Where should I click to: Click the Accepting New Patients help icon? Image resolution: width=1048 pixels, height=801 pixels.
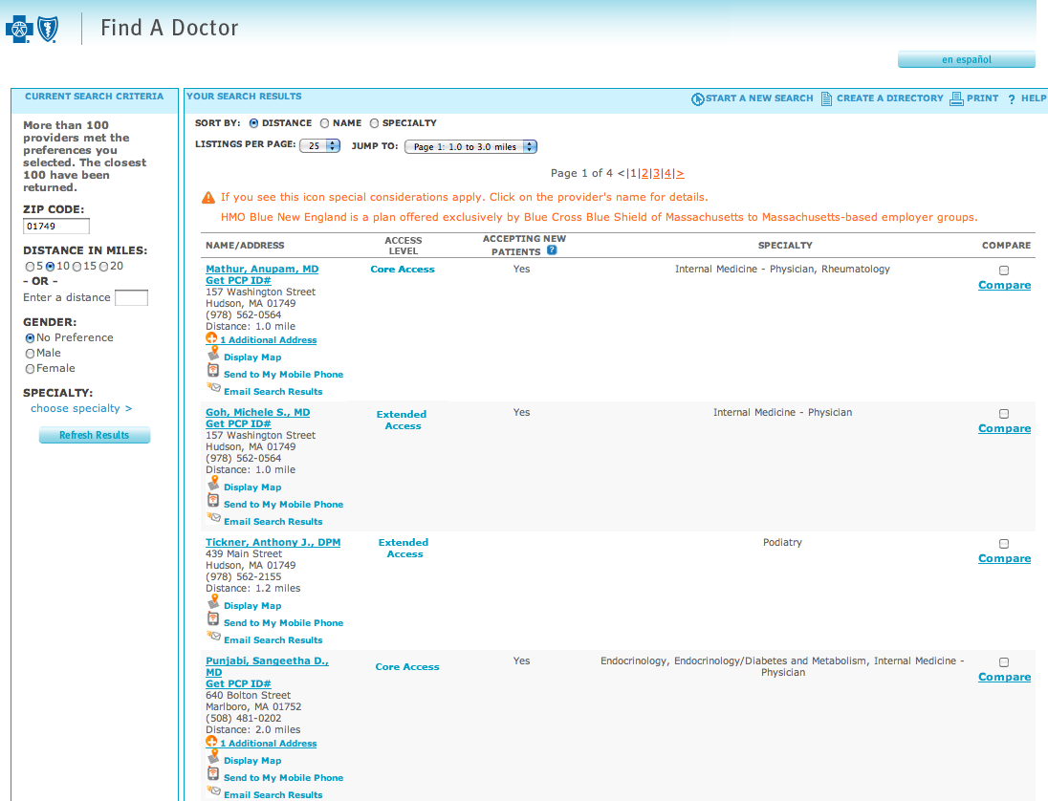tap(552, 251)
